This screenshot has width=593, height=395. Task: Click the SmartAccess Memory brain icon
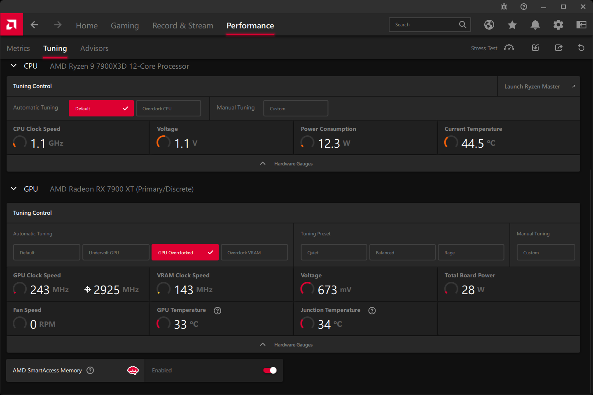(133, 371)
